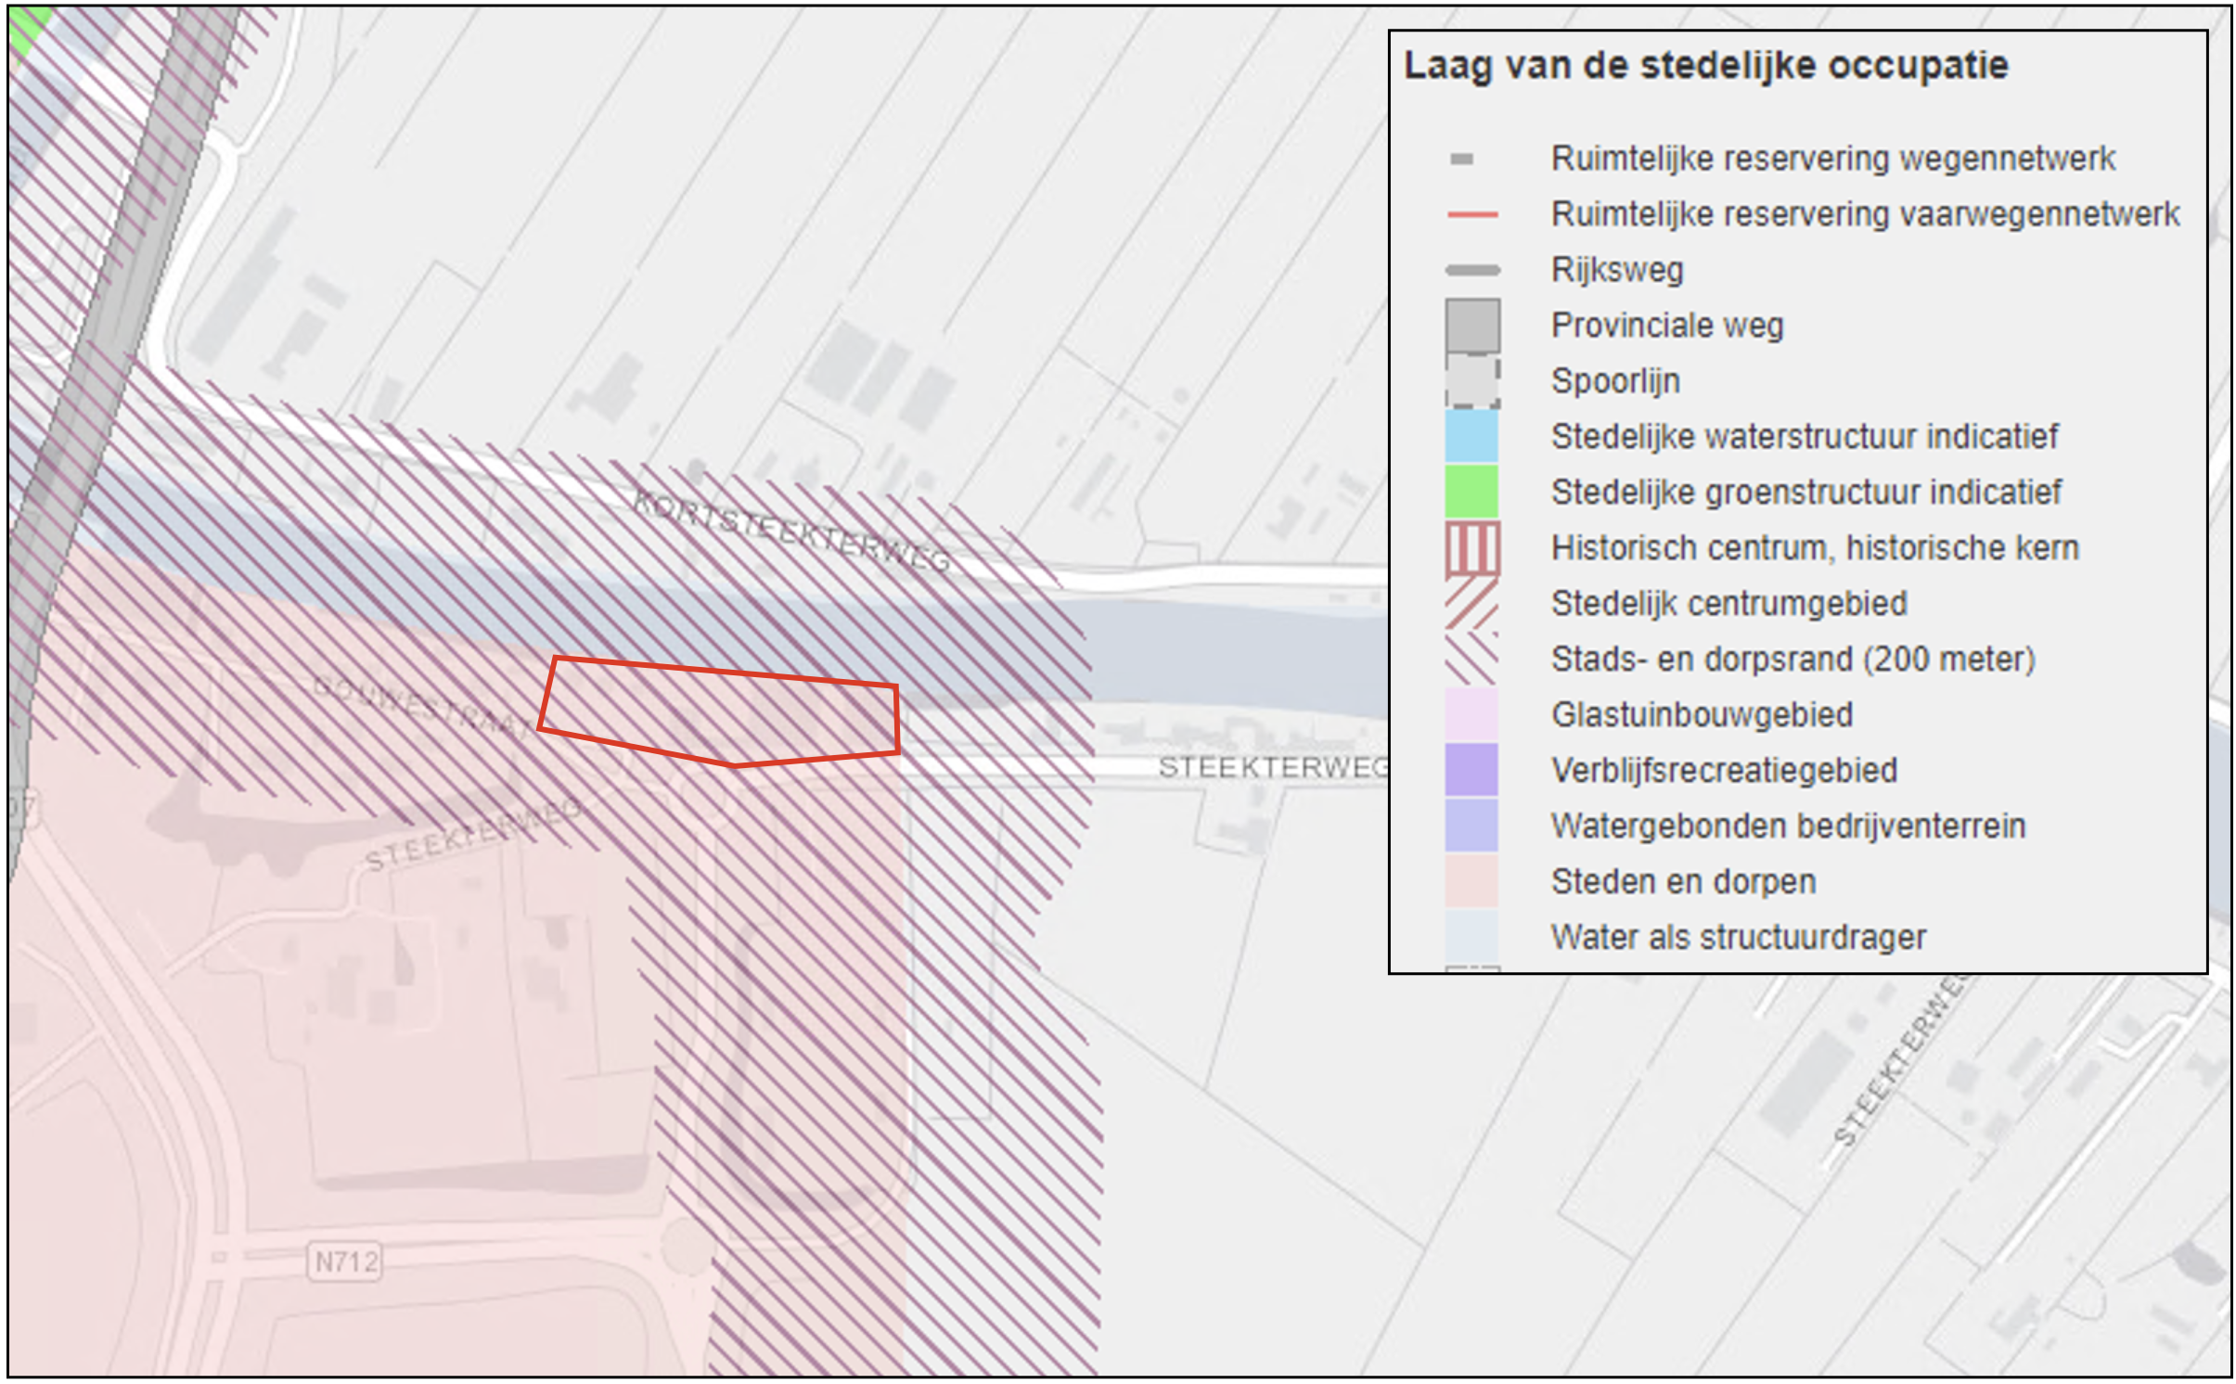This screenshot has width=2236, height=1384.
Task: Select the Steden en dorpen pink swatch
Action: [1471, 881]
